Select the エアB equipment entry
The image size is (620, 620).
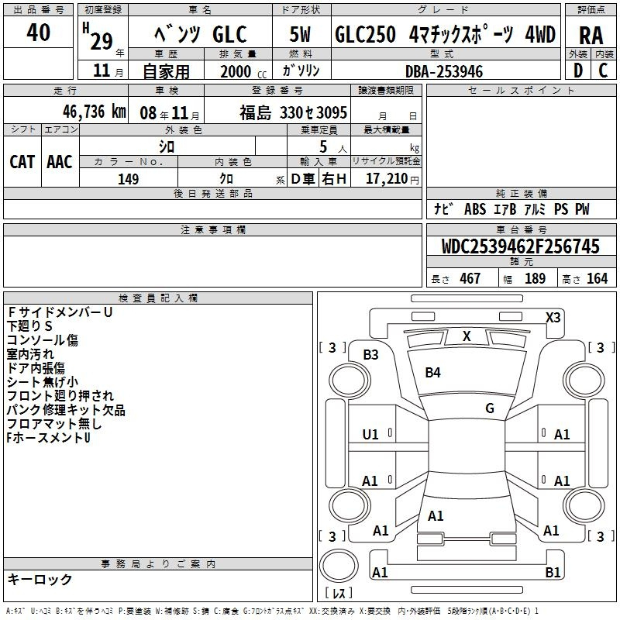505,209
